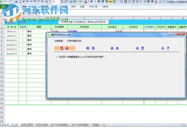Viewport: 187px width, 128px height.
Task: Select the 凭证表 sheet tab
Action: click(x=15, y=125)
